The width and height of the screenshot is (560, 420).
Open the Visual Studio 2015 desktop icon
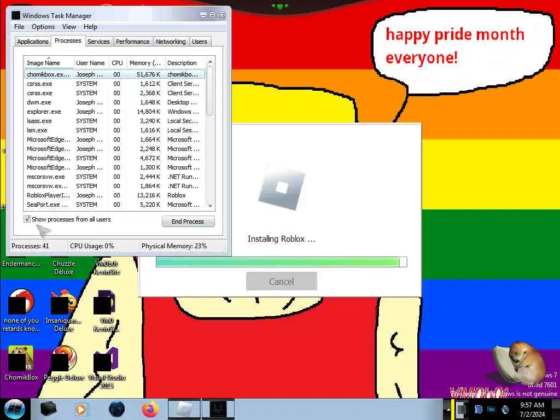(107, 367)
